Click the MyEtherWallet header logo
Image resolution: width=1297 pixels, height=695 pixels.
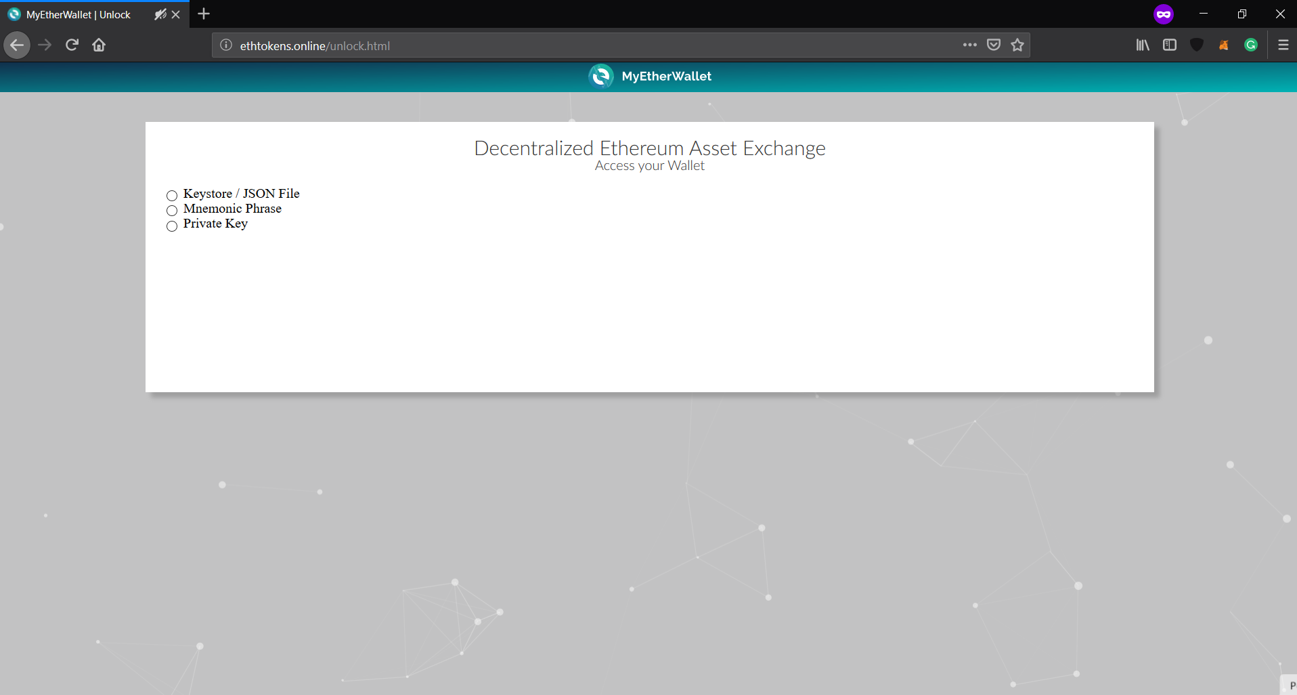click(602, 76)
